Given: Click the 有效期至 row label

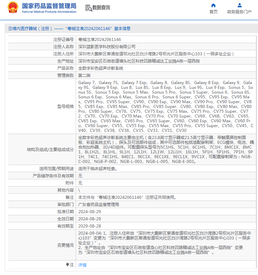Looking at the screenshot, I should [65, 226].
